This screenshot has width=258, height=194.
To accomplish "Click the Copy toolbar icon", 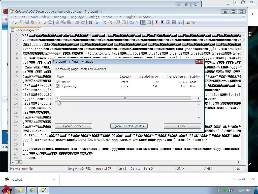I will [x=63, y=22].
